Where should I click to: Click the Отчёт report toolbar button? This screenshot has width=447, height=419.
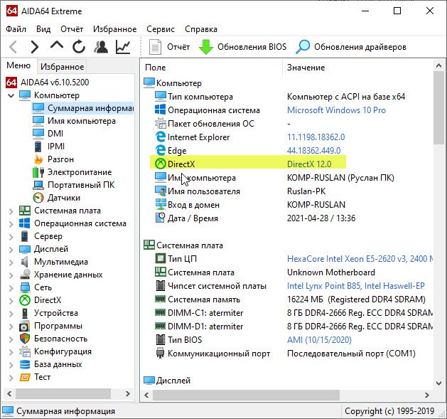pyautogui.click(x=169, y=47)
